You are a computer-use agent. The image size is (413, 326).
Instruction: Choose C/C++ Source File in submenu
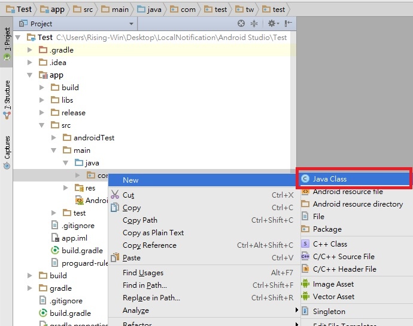[x=357, y=256]
